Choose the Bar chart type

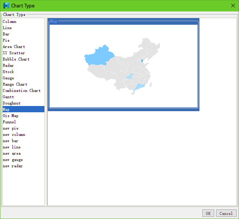click(x=23, y=34)
